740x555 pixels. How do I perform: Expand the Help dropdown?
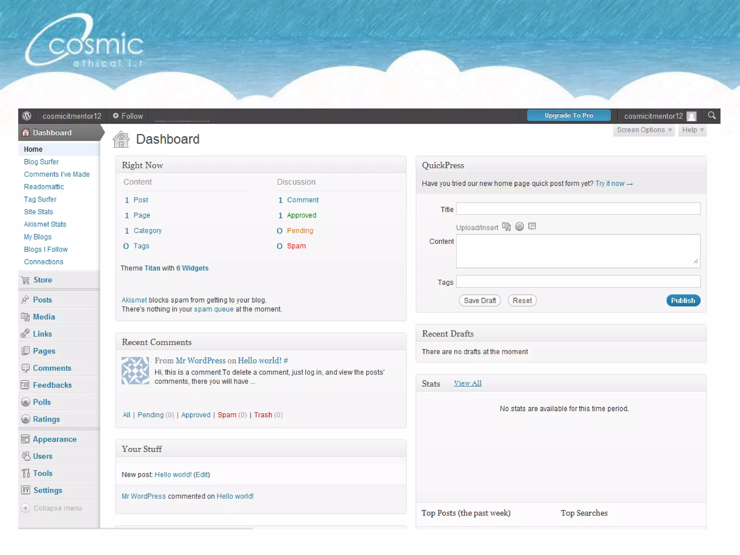[692, 130]
